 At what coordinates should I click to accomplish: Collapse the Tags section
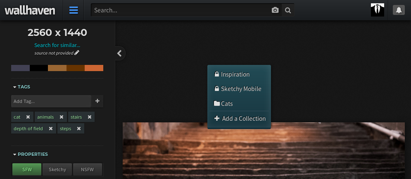[21, 87]
